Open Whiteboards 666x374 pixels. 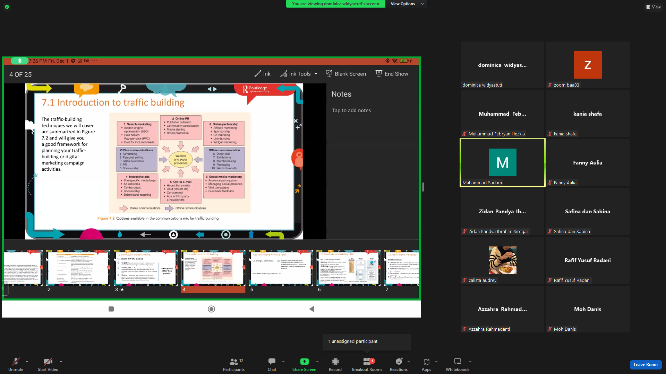pyautogui.click(x=457, y=364)
